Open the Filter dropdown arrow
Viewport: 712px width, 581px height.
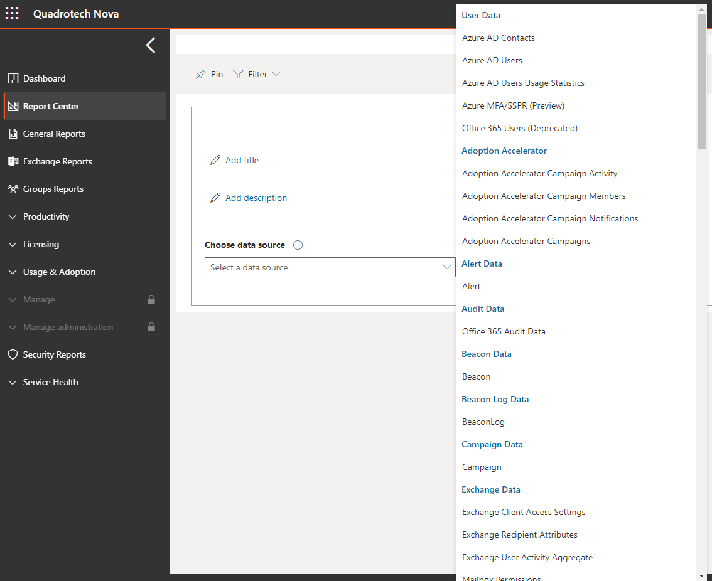click(x=276, y=74)
